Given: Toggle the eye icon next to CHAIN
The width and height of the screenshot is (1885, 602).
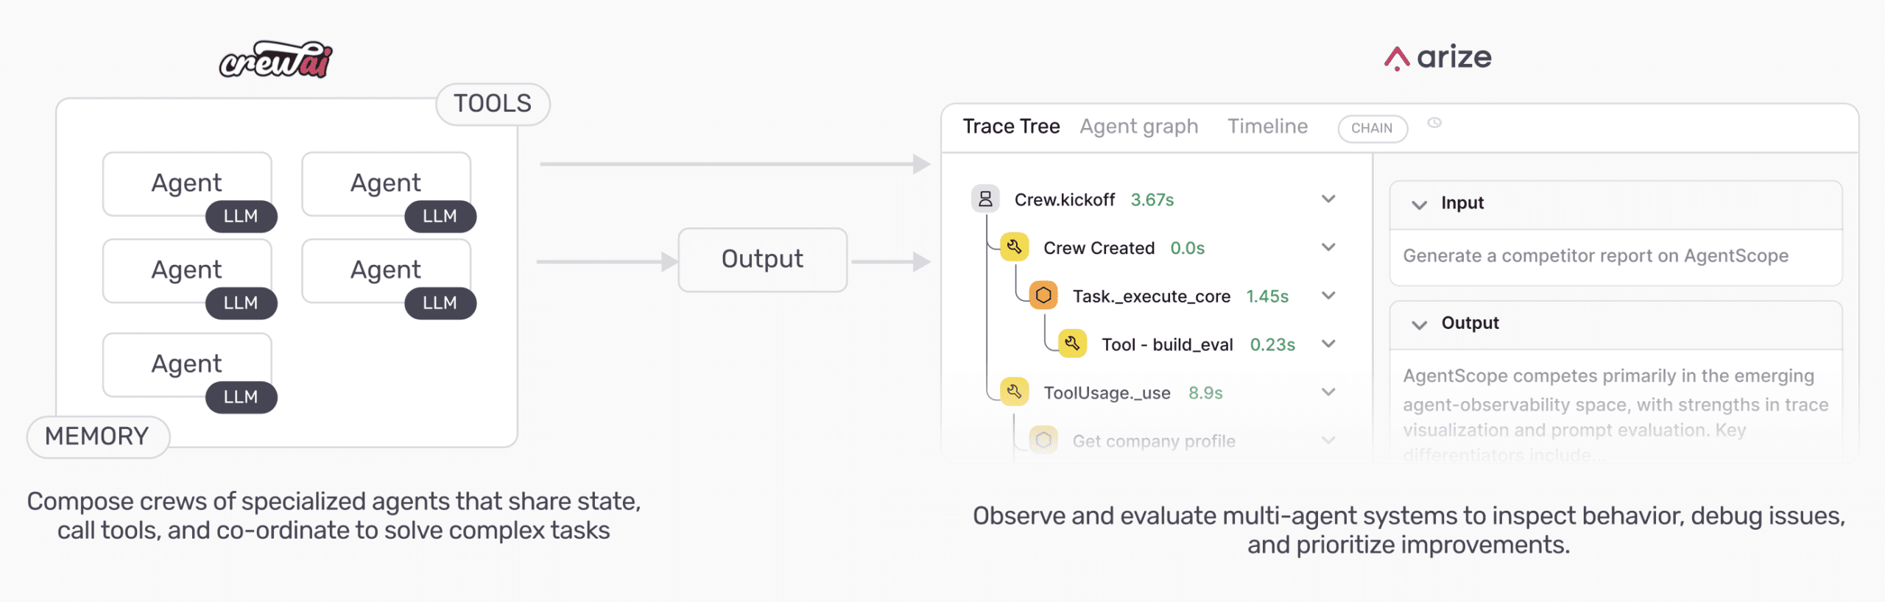Looking at the screenshot, I should (x=1434, y=123).
